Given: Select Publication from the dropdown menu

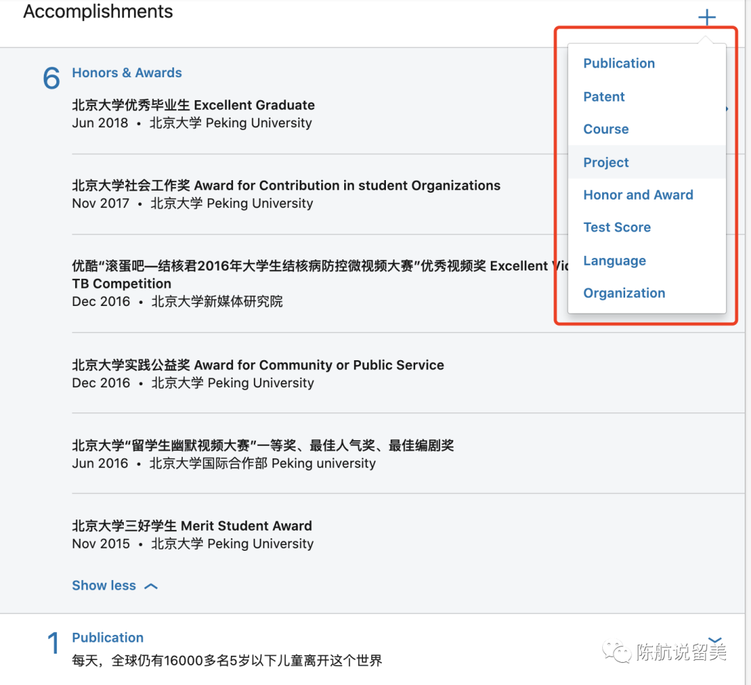Looking at the screenshot, I should click(619, 63).
